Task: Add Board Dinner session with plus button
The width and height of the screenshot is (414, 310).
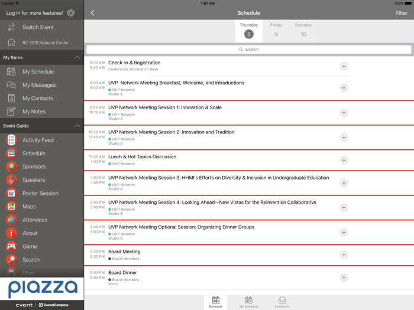Action: (344, 278)
